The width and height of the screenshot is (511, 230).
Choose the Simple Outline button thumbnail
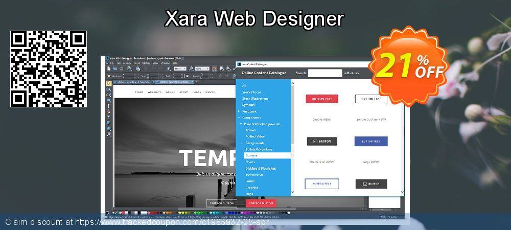[x=371, y=99]
